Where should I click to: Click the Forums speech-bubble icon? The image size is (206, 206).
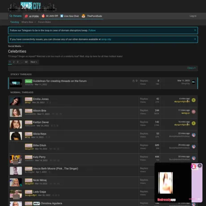pos(11,16)
